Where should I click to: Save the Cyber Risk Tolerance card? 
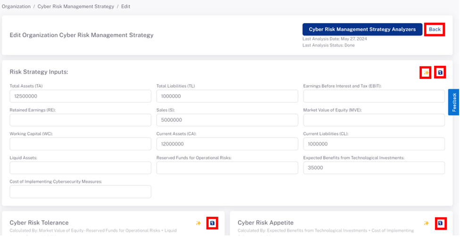(212, 223)
